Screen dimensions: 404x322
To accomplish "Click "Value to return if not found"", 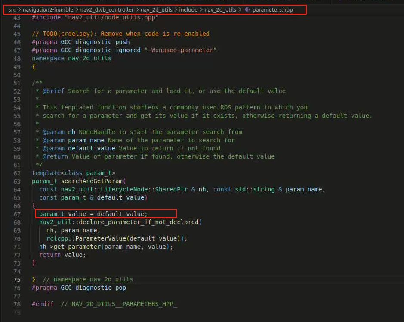I will [170, 148].
